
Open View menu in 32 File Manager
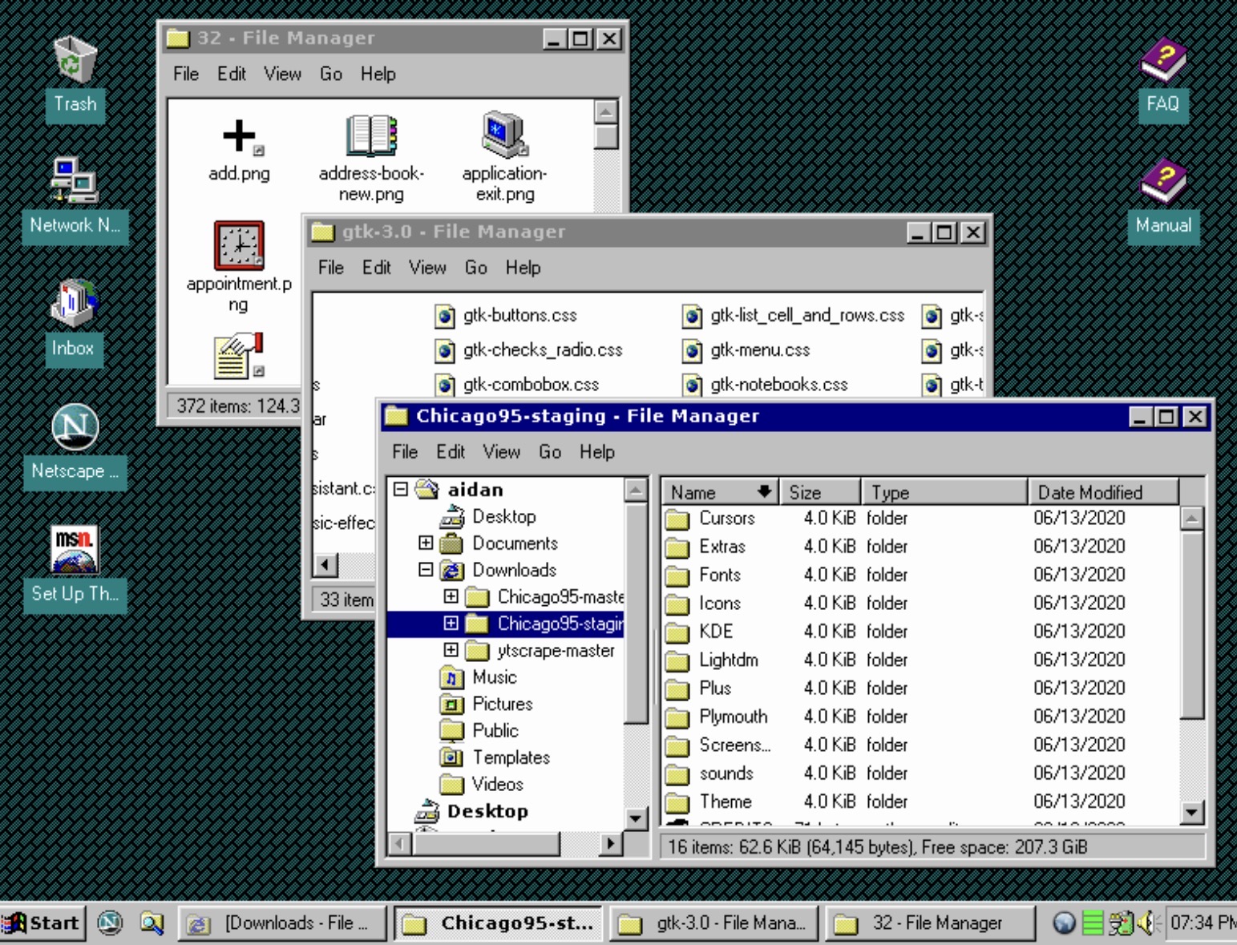point(283,74)
